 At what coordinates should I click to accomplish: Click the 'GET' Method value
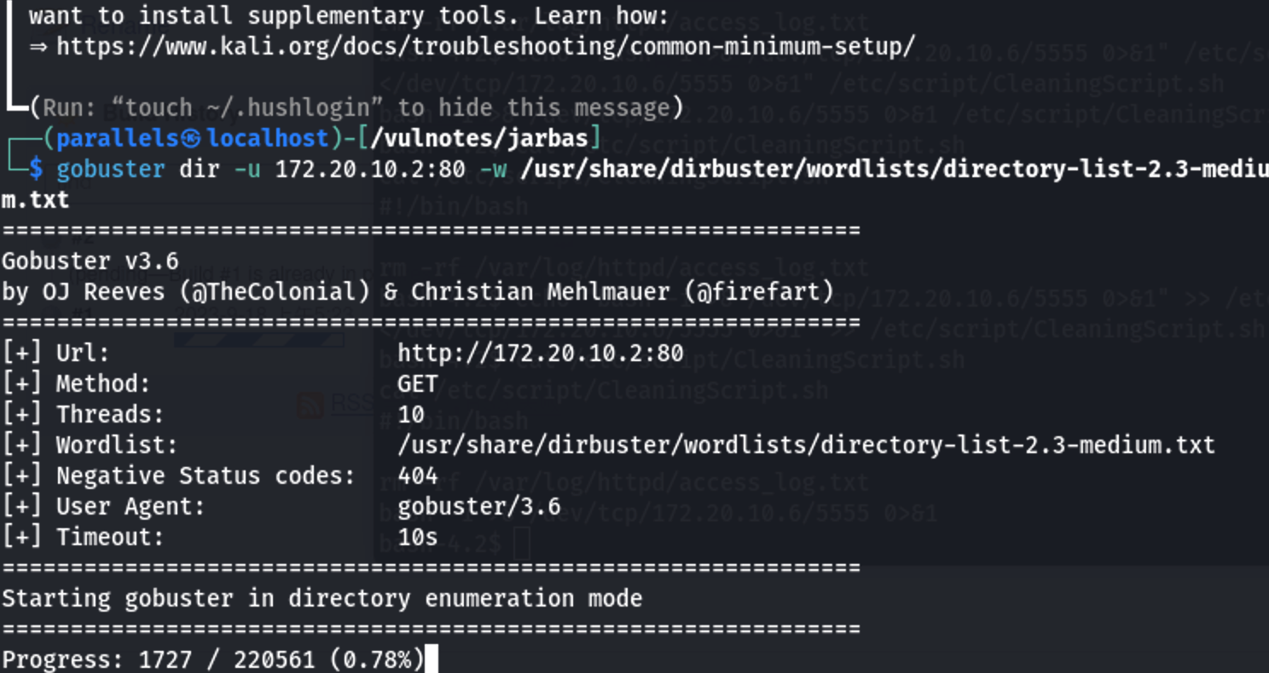[x=418, y=383]
